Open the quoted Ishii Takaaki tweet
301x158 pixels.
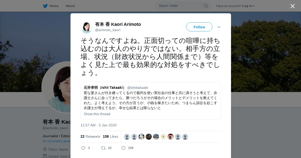(x=151, y=101)
